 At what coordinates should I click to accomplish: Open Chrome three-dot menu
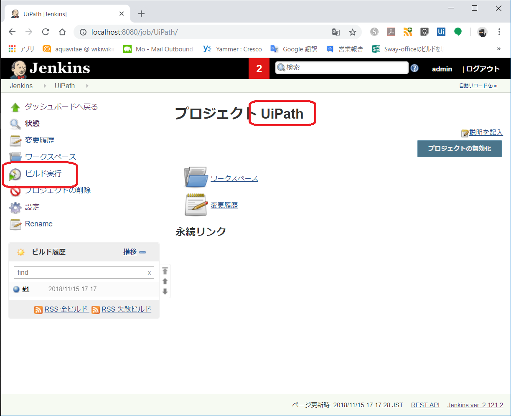[499, 32]
